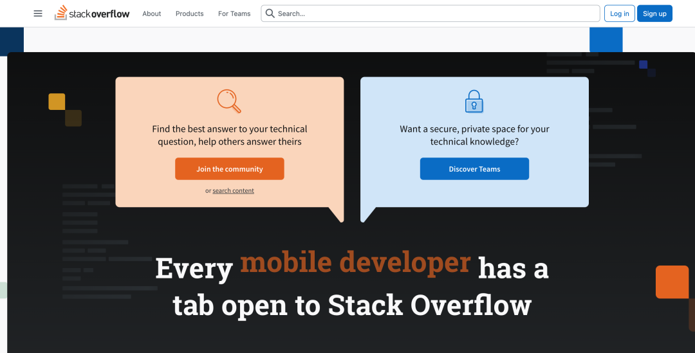Click text 'Find the best answer to your technical'
The width and height of the screenshot is (695, 353).
pyautogui.click(x=230, y=129)
